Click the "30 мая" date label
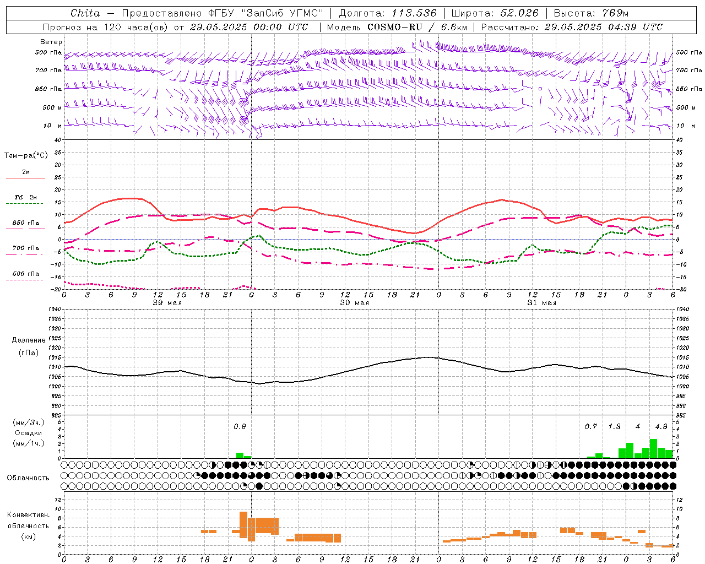Viewport: 705px width, 564px height. (x=354, y=303)
